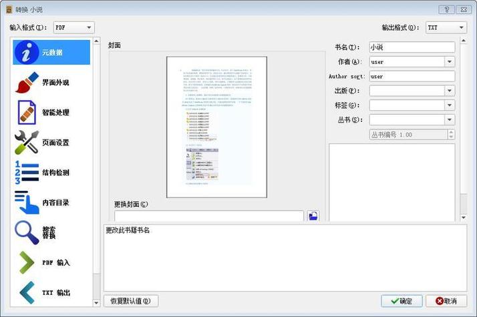Screen dimensions: 477x317
Task: Click the comments text area under 丛书编号
Action: tap(391, 182)
